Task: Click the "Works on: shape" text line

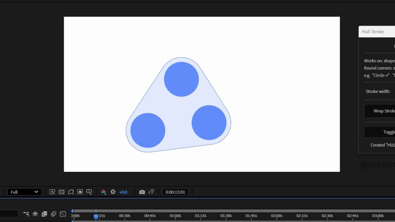Action: click(379, 61)
